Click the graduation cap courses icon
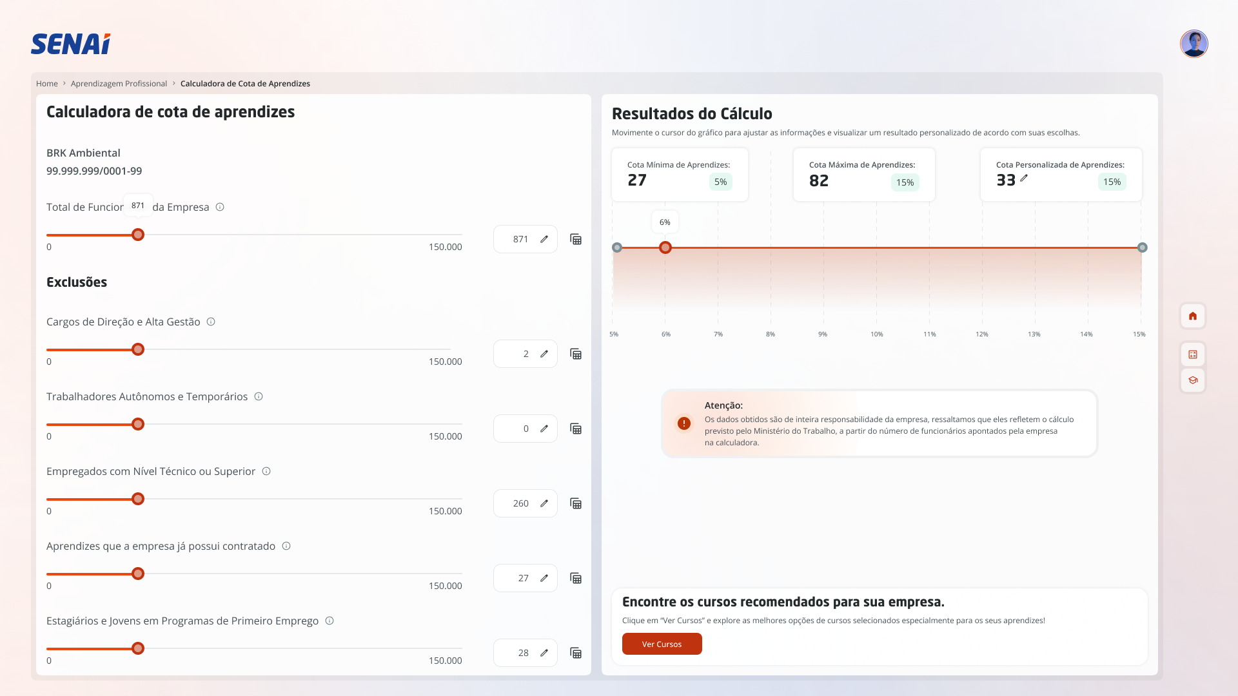The image size is (1238, 696). click(x=1192, y=380)
